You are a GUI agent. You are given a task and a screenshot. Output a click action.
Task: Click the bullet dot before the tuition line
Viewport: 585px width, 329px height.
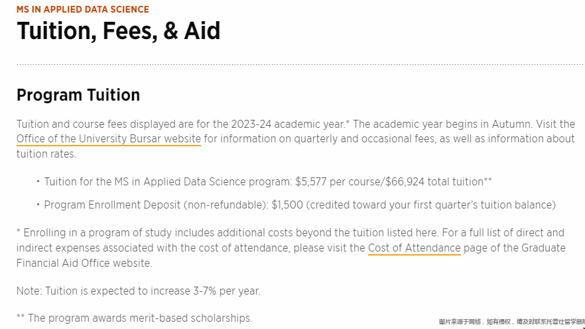click(38, 181)
